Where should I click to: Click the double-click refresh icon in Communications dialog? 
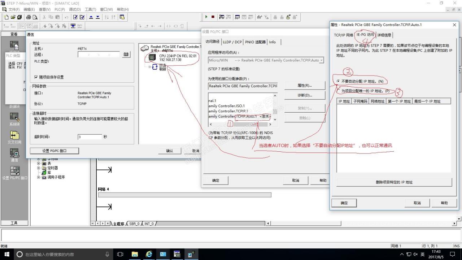(155, 67)
